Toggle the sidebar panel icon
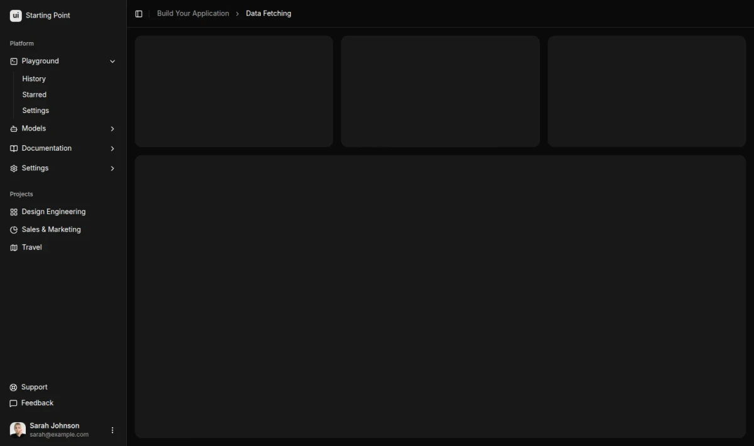 coord(139,14)
